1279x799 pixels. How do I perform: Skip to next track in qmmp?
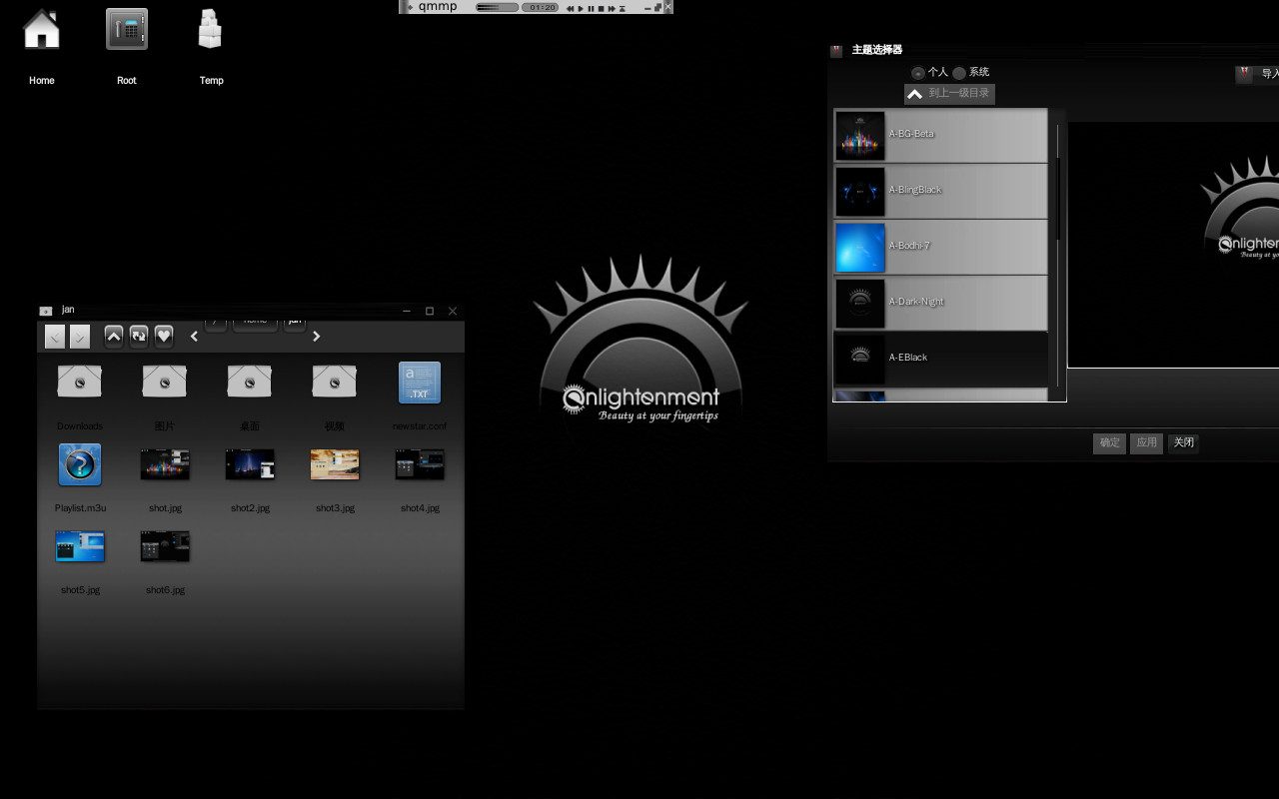[x=612, y=8]
